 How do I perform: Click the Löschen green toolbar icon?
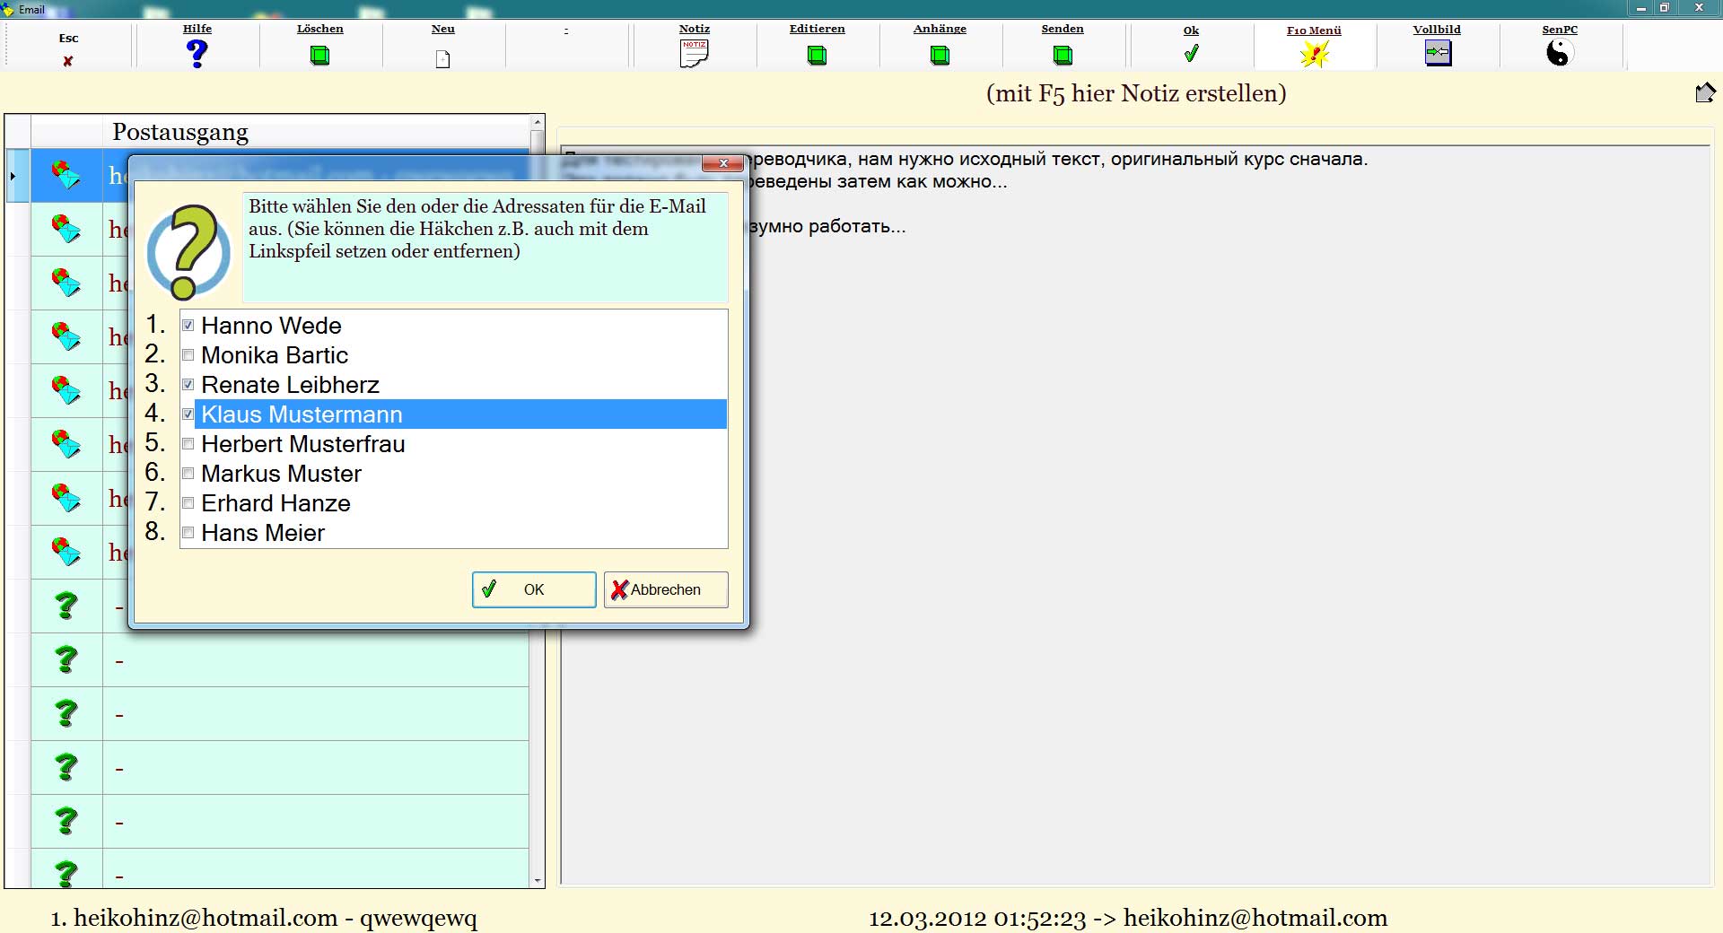pyautogui.click(x=319, y=56)
